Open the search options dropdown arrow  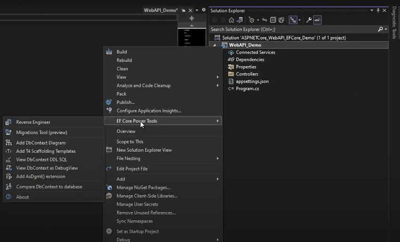tap(386, 29)
